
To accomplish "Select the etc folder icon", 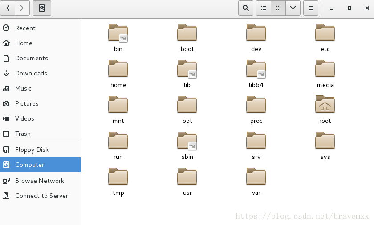I will tap(325, 32).
